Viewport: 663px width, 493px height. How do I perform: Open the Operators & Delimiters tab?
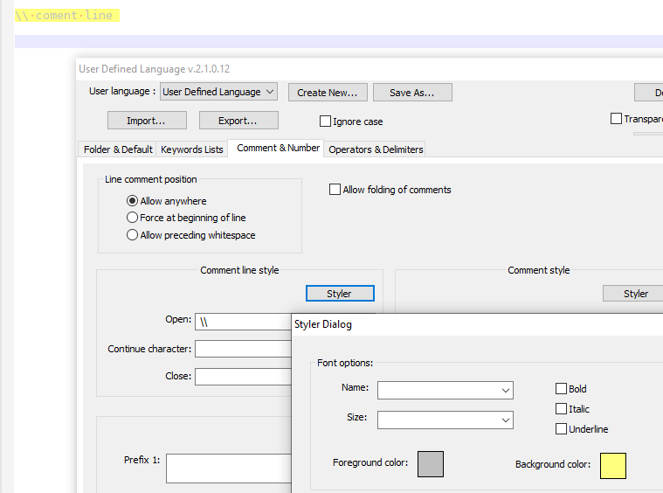point(376,149)
